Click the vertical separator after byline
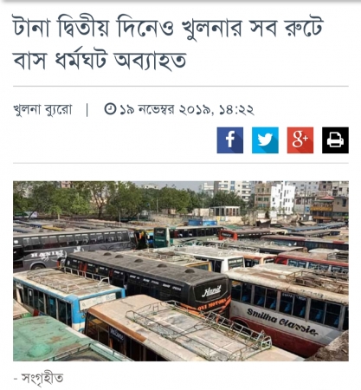 pyautogui.click(x=87, y=110)
